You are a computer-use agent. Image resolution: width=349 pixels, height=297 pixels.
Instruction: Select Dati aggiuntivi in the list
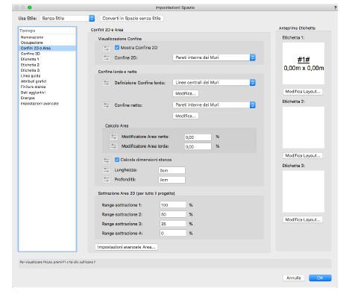click(x=47, y=93)
